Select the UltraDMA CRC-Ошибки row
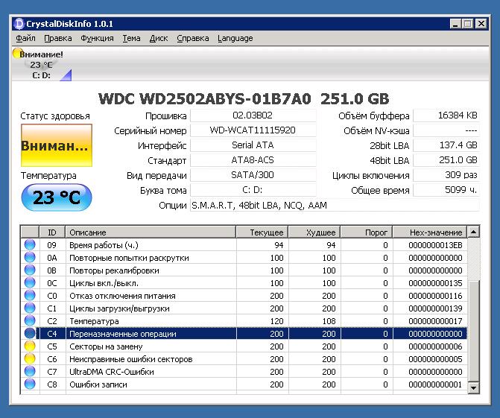Viewport: 500px width, 418px height. coord(244,372)
